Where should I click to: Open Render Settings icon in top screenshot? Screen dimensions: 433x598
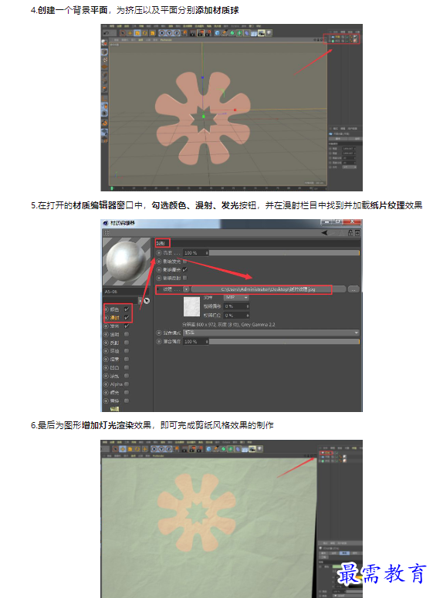(x=208, y=33)
